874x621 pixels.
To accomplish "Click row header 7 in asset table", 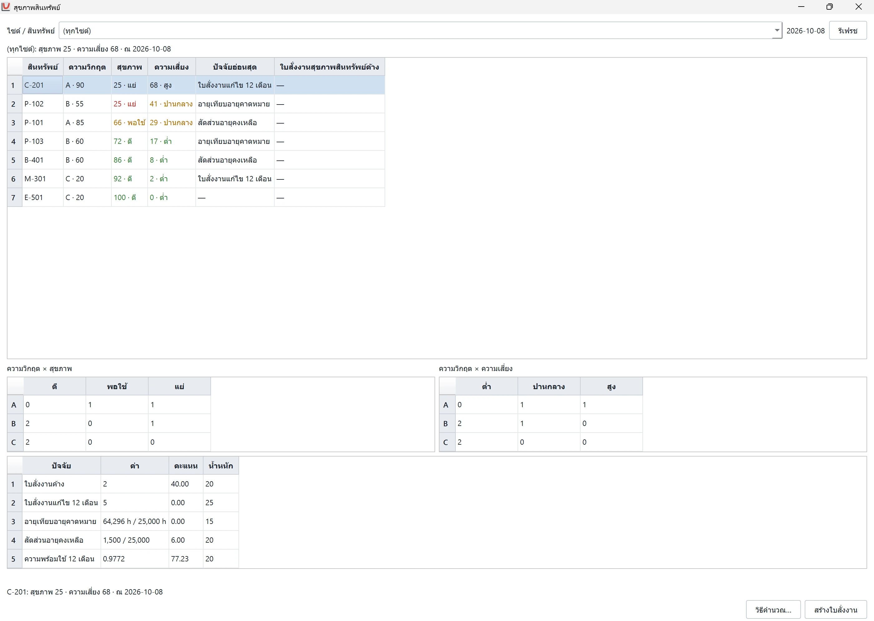I will [x=15, y=197].
